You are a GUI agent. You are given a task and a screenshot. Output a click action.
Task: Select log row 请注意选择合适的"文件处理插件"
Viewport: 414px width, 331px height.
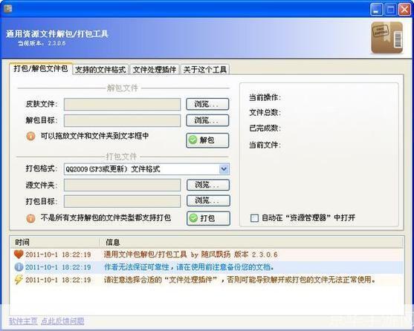tap(207, 280)
